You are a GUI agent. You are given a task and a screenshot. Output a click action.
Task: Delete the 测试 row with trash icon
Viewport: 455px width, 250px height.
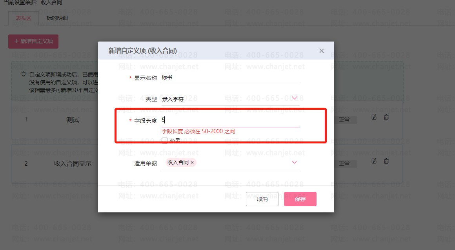tap(386, 117)
